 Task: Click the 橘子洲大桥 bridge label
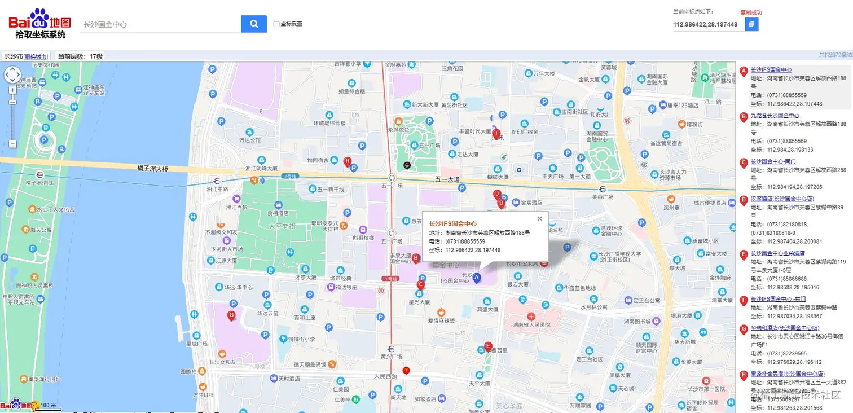pos(153,168)
